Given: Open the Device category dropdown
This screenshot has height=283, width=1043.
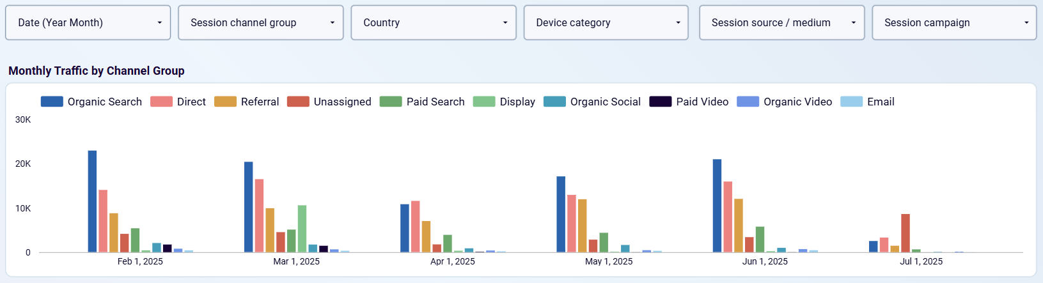Looking at the screenshot, I should point(606,23).
